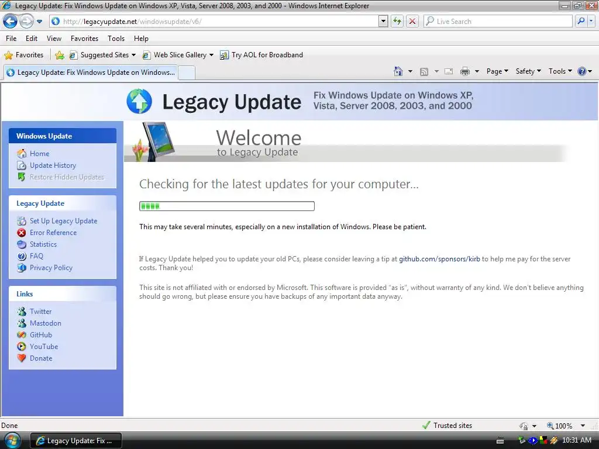The height and width of the screenshot is (449, 599).
Task: Open the recent pages dropdown arrow
Action: point(39,22)
